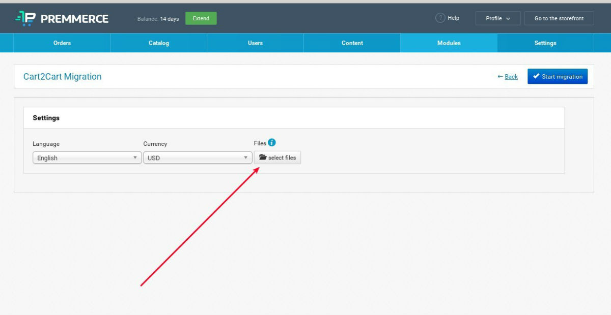Open the Modules menu
The width and height of the screenshot is (611, 315).
[449, 43]
